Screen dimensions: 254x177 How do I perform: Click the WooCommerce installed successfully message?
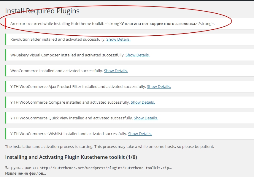click(57, 71)
